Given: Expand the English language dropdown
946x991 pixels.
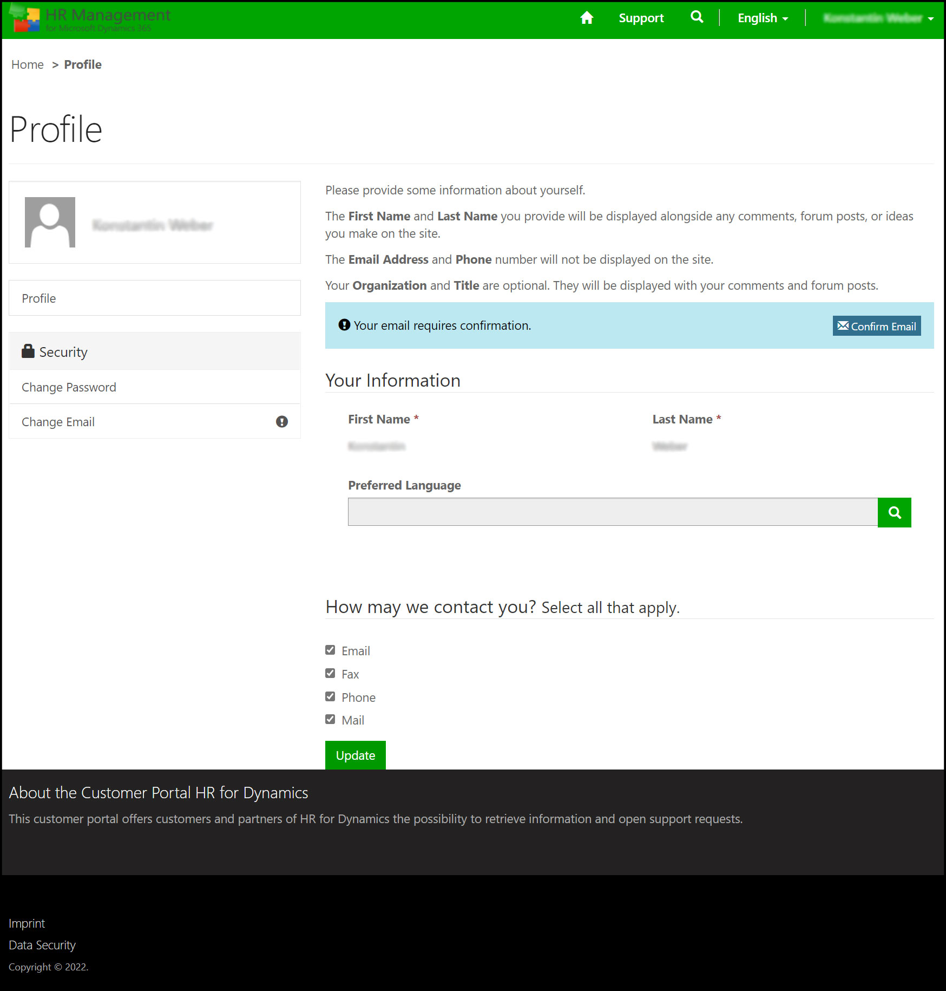Looking at the screenshot, I should 763,18.
